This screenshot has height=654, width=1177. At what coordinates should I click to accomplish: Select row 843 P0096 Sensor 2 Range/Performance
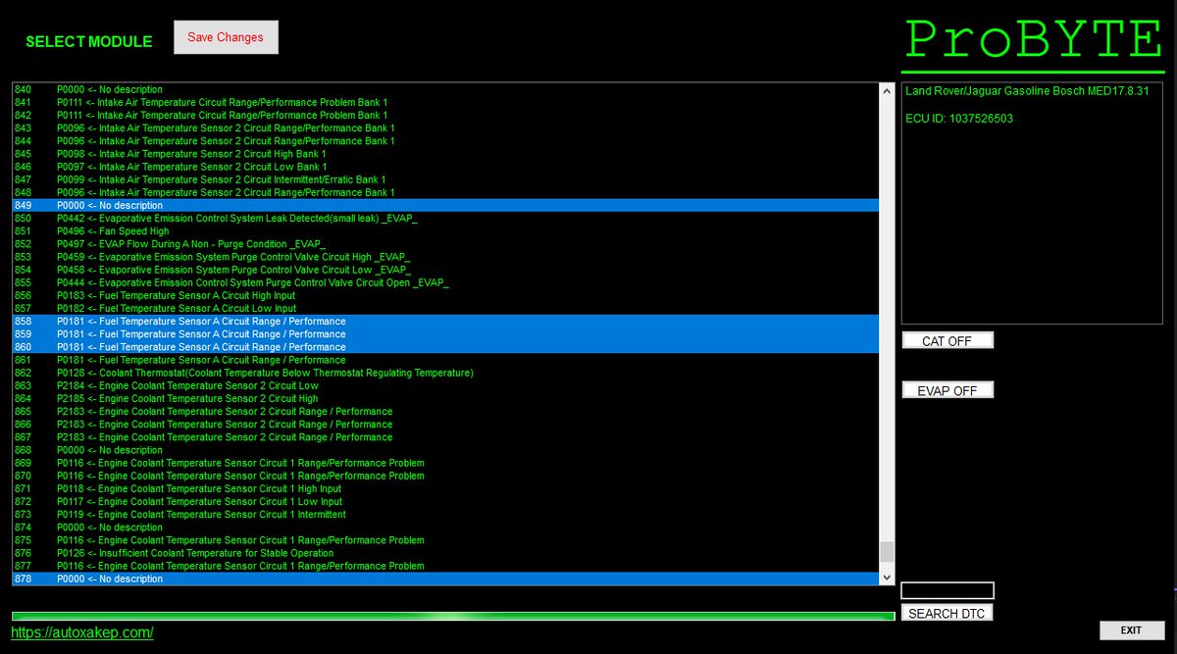(445, 128)
